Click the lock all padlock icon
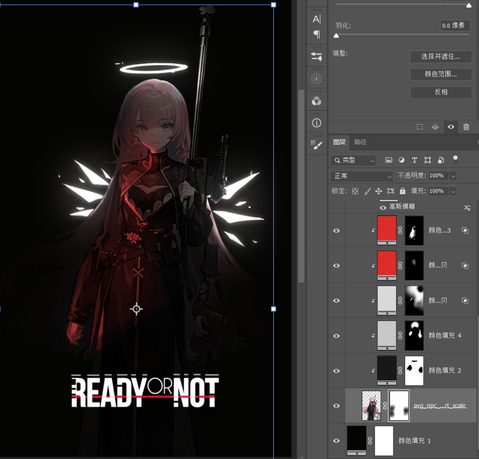 [x=402, y=191]
